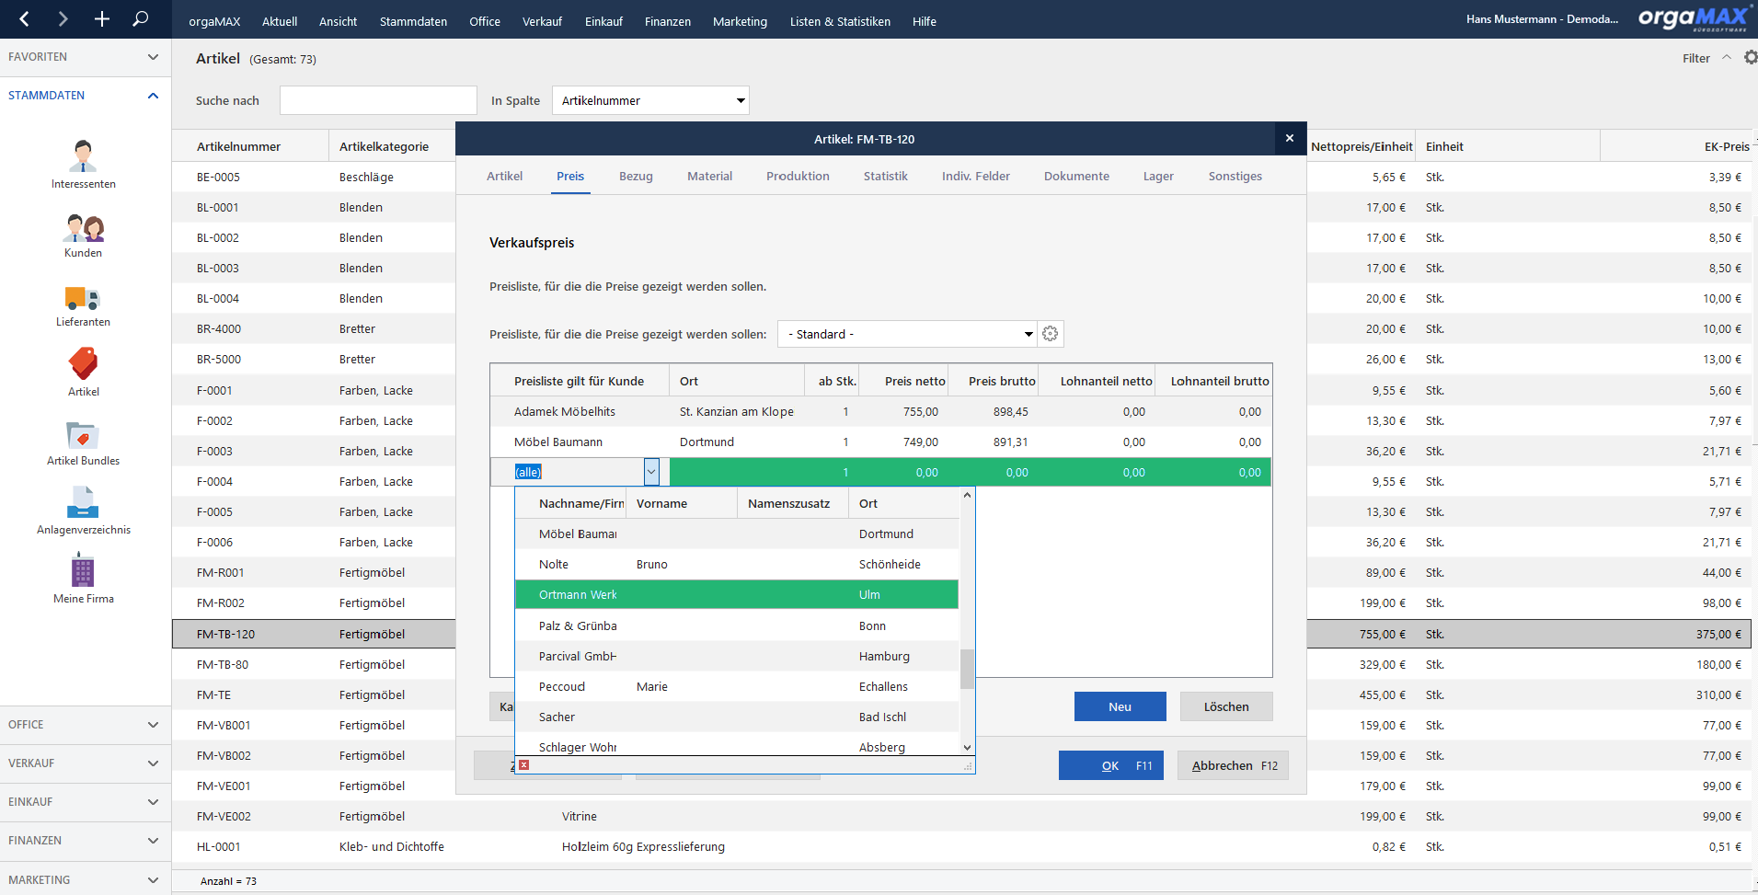Image resolution: width=1758 pixels, height=895 pixels.
Task: Open search with the magnifier icon
Action: [x=140, y=18]
